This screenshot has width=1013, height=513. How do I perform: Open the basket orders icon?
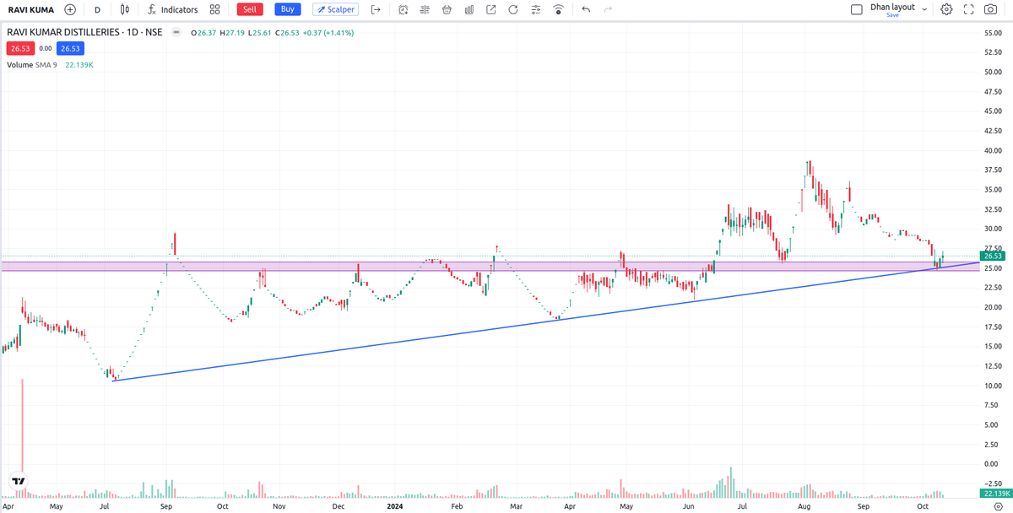point(447,9)
